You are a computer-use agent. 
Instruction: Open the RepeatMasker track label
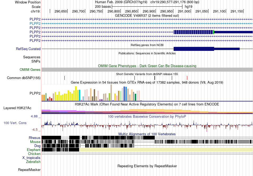(x=29, y=170)
